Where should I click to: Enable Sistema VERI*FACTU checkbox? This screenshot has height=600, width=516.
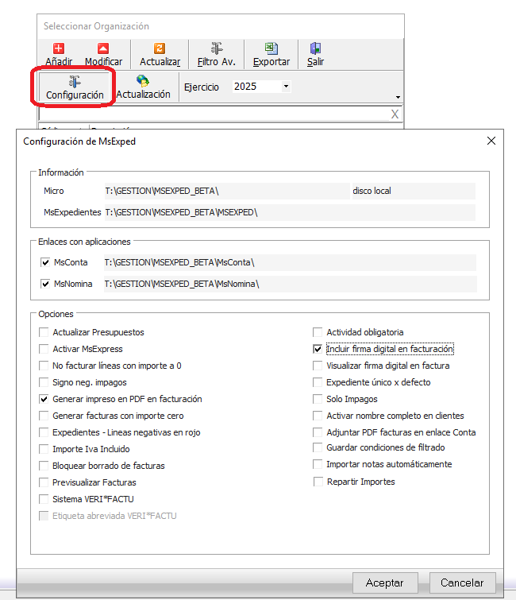[x=44, y=499]
